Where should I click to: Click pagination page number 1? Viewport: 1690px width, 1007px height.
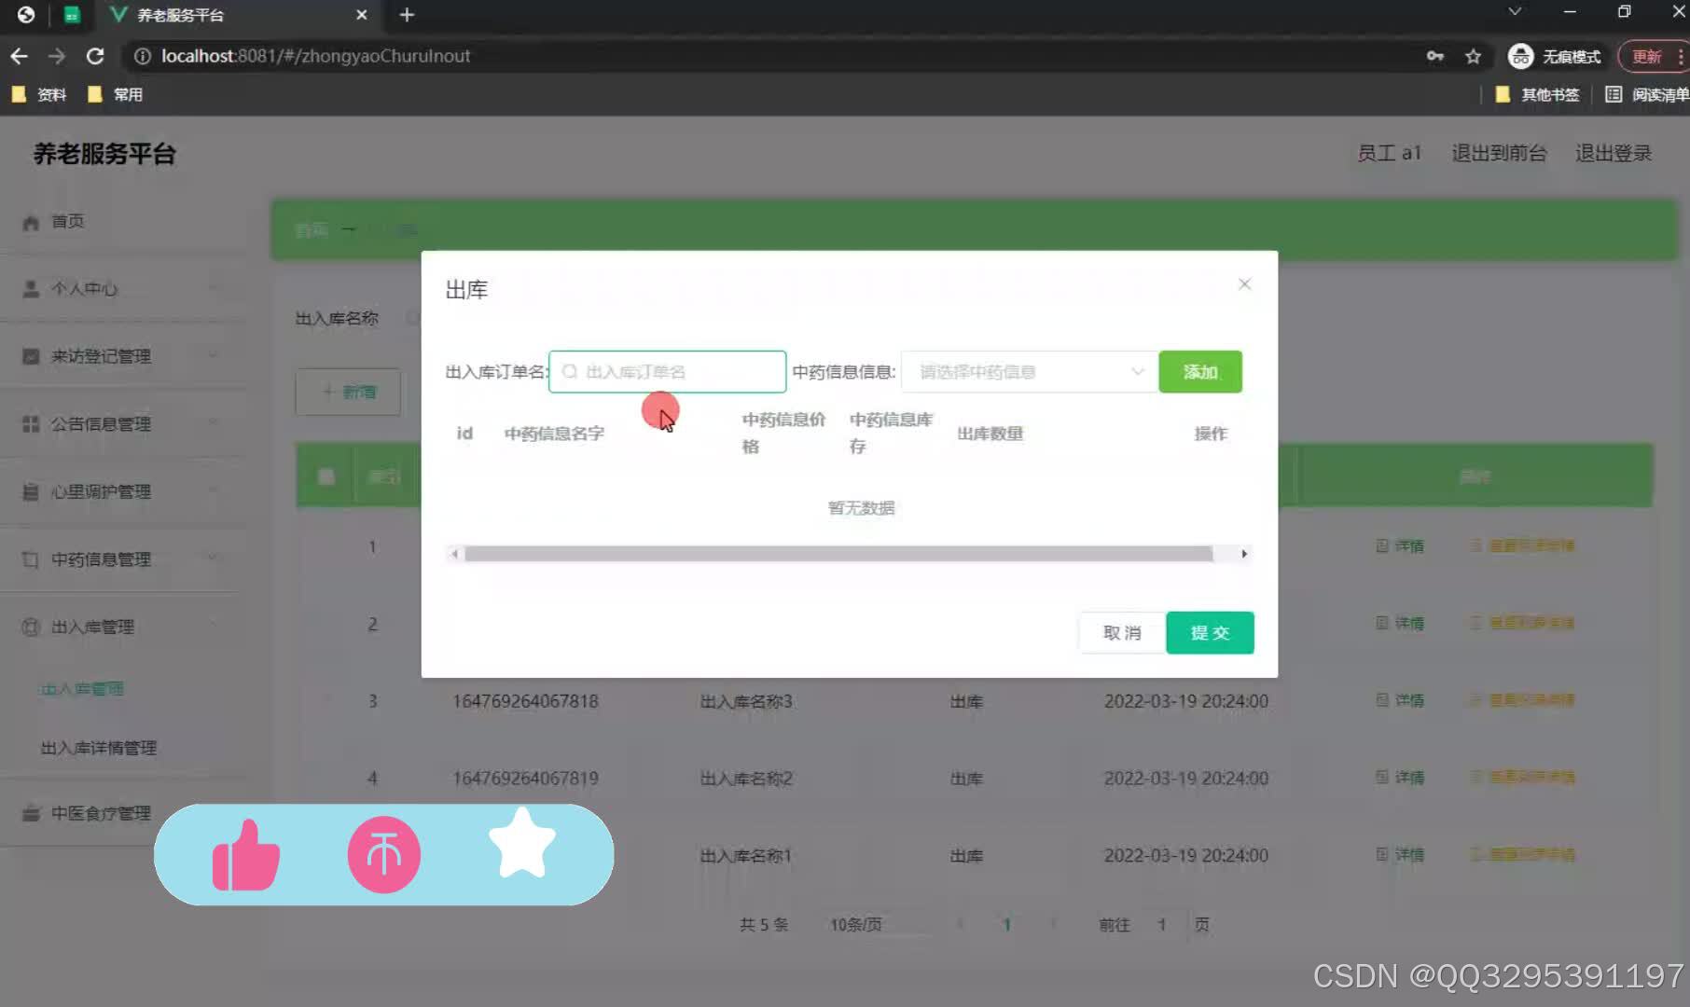click(1006, 924)
